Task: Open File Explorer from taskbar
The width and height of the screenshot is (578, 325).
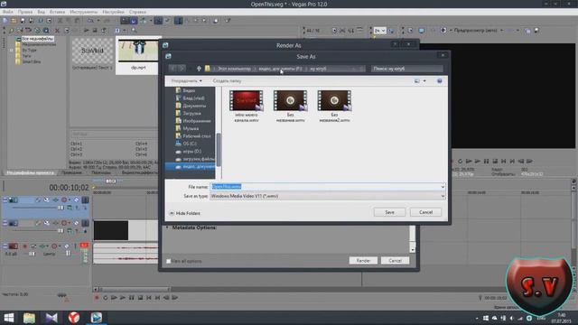Action: (29, 318)
